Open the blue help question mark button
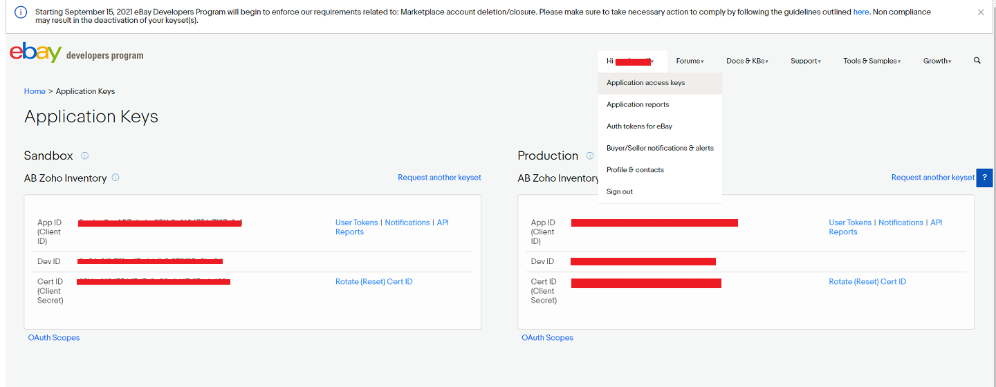Screen dimensions: 996x387 tap(984, 178)
